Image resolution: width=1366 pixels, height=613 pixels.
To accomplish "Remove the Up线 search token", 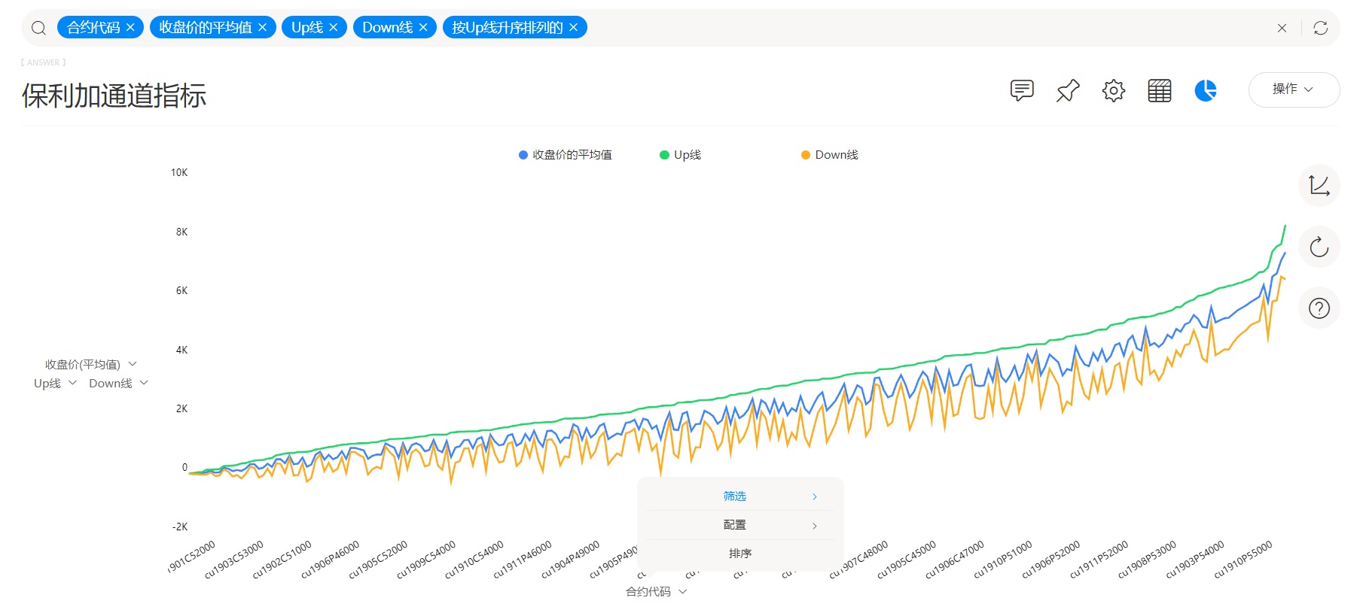I will click(x=333, y=27).
